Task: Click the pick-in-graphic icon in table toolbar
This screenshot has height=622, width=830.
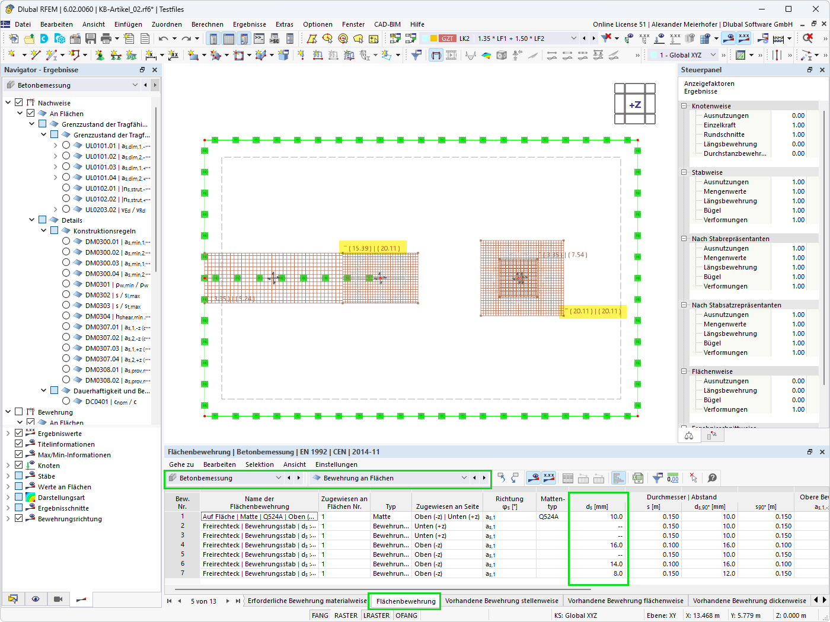Action: (x=693, y=478)
